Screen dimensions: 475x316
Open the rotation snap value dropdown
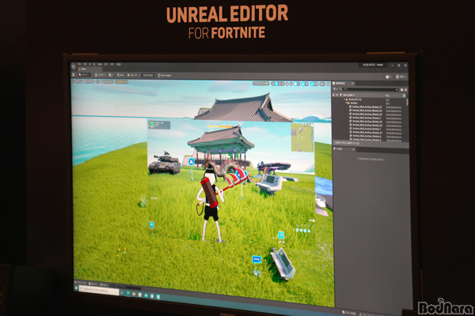[x=306, y=84]
